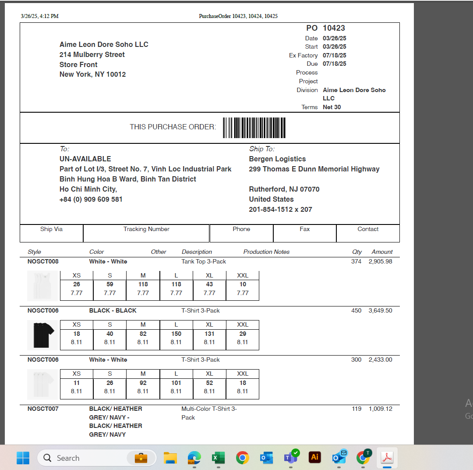The height and width of the screenshot is (470, 473).
Task: Open the Chrome icon with the T profile badge
Action: [x=363, y=457]
